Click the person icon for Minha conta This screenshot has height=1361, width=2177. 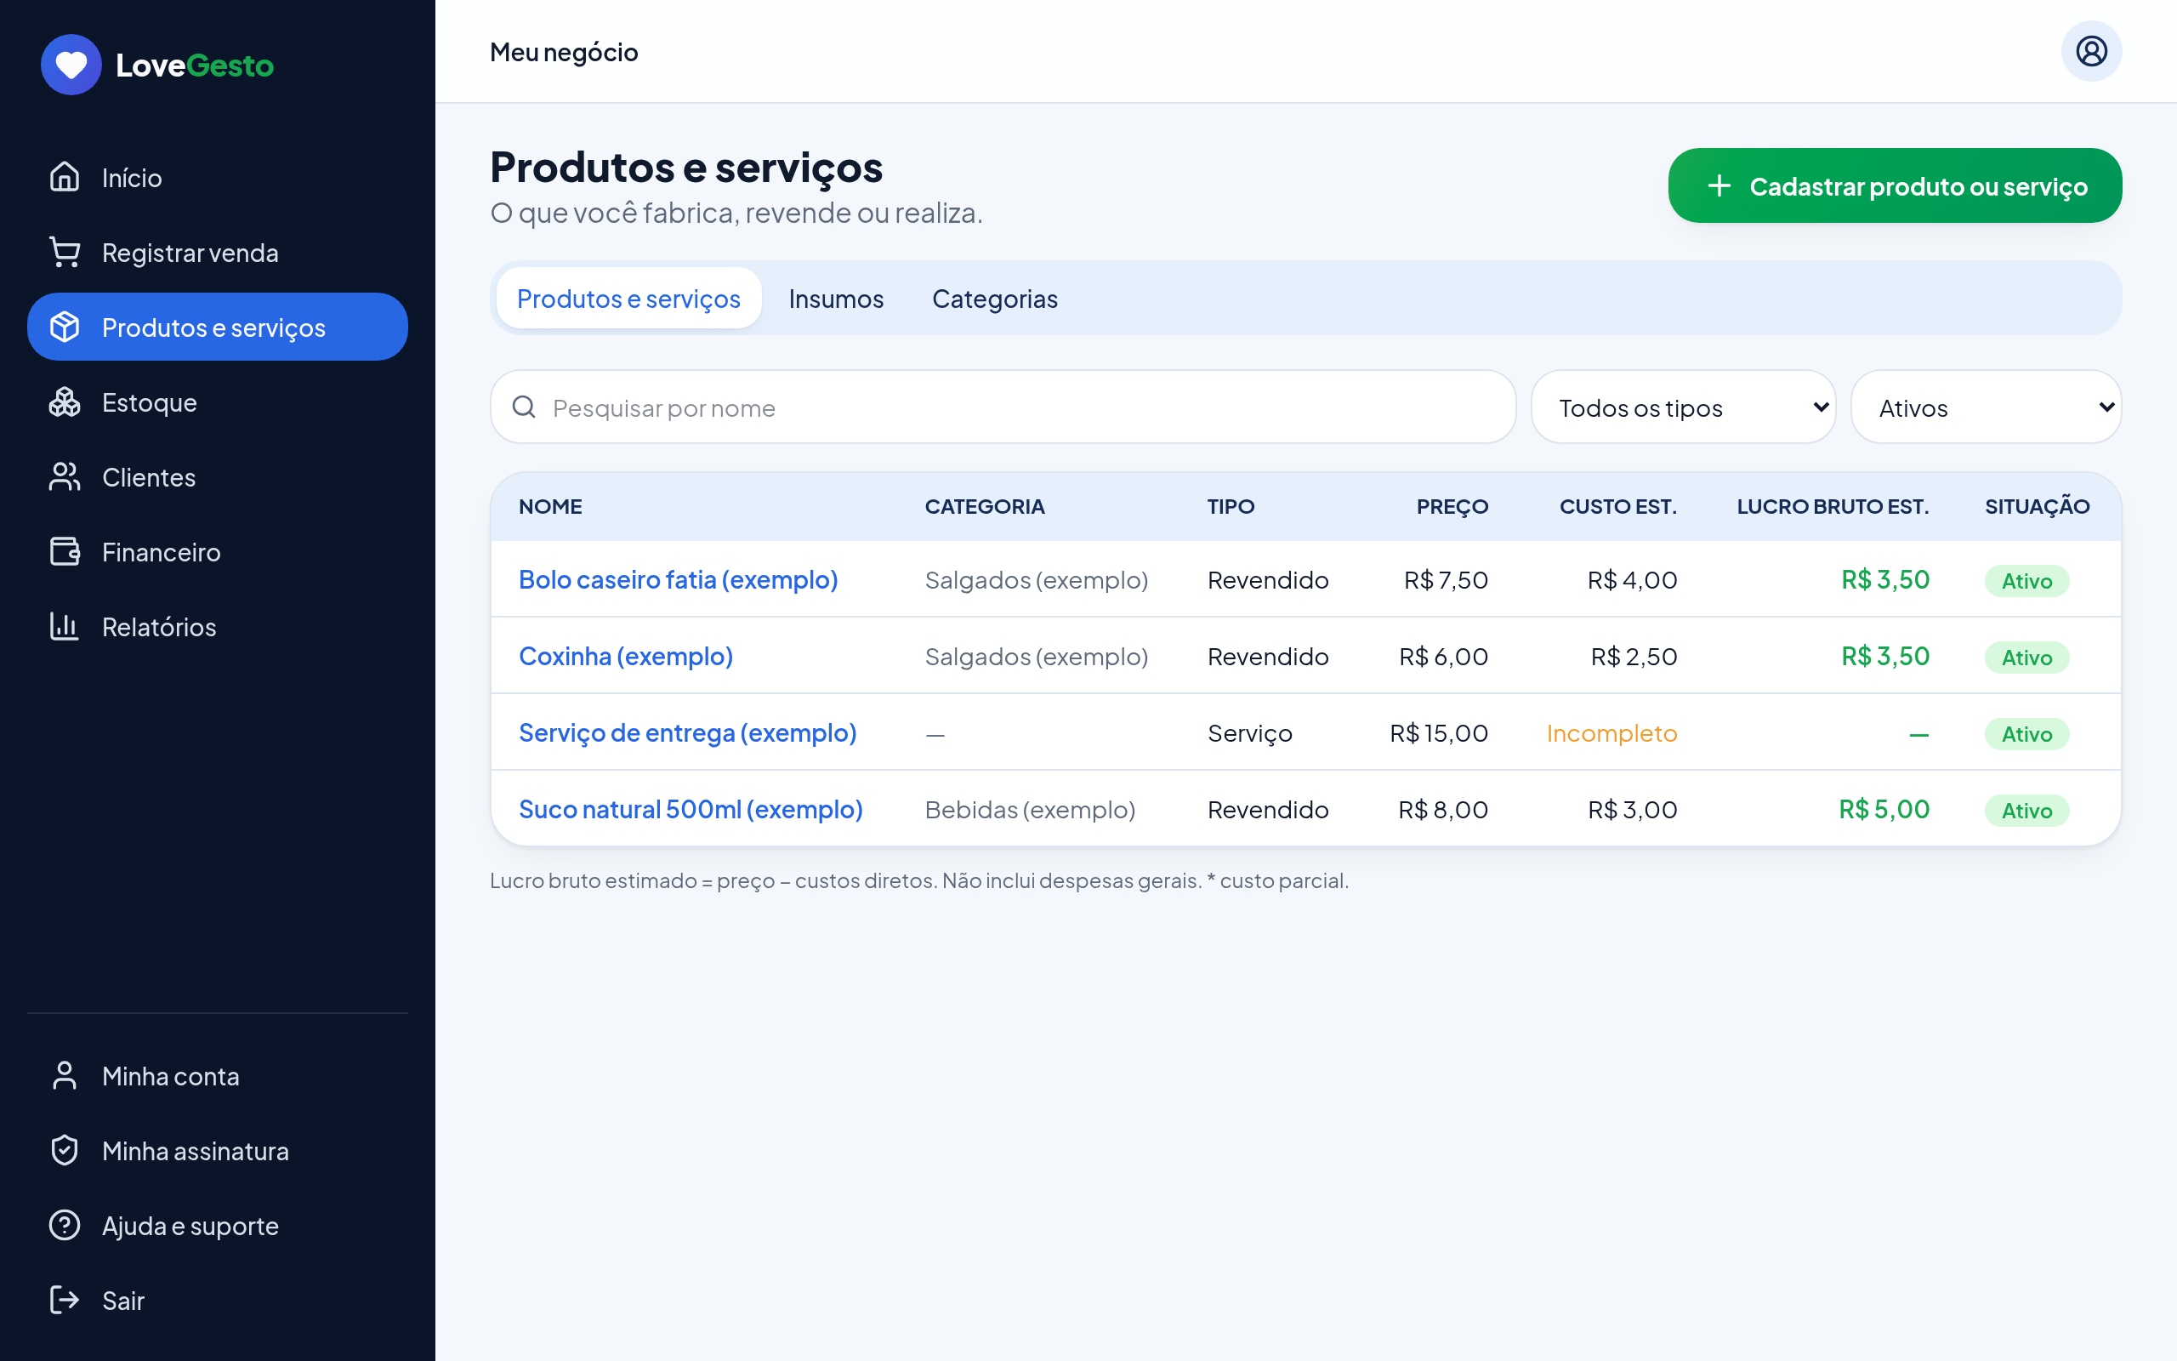click(x=65, y=1076)
